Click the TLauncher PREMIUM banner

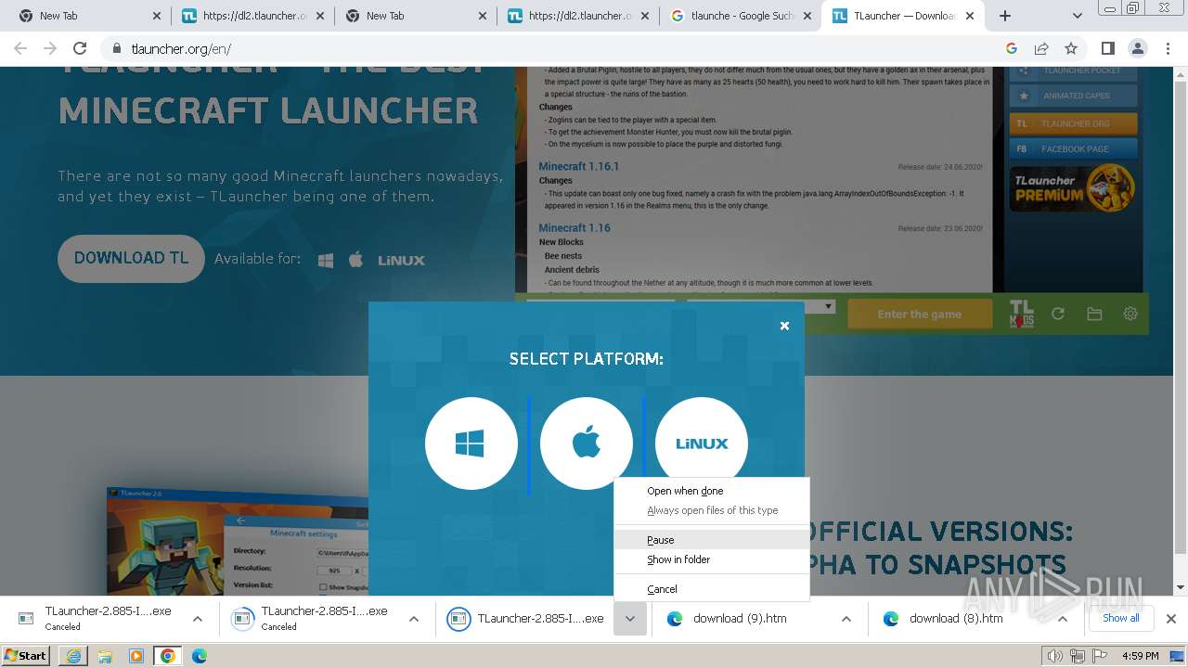click(1073, 188)
